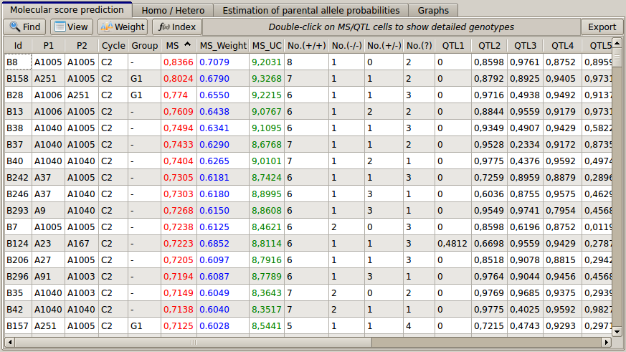Screen dimensions: 626x352
Task: Click the QTL2 column header
Action: [490, 45]
